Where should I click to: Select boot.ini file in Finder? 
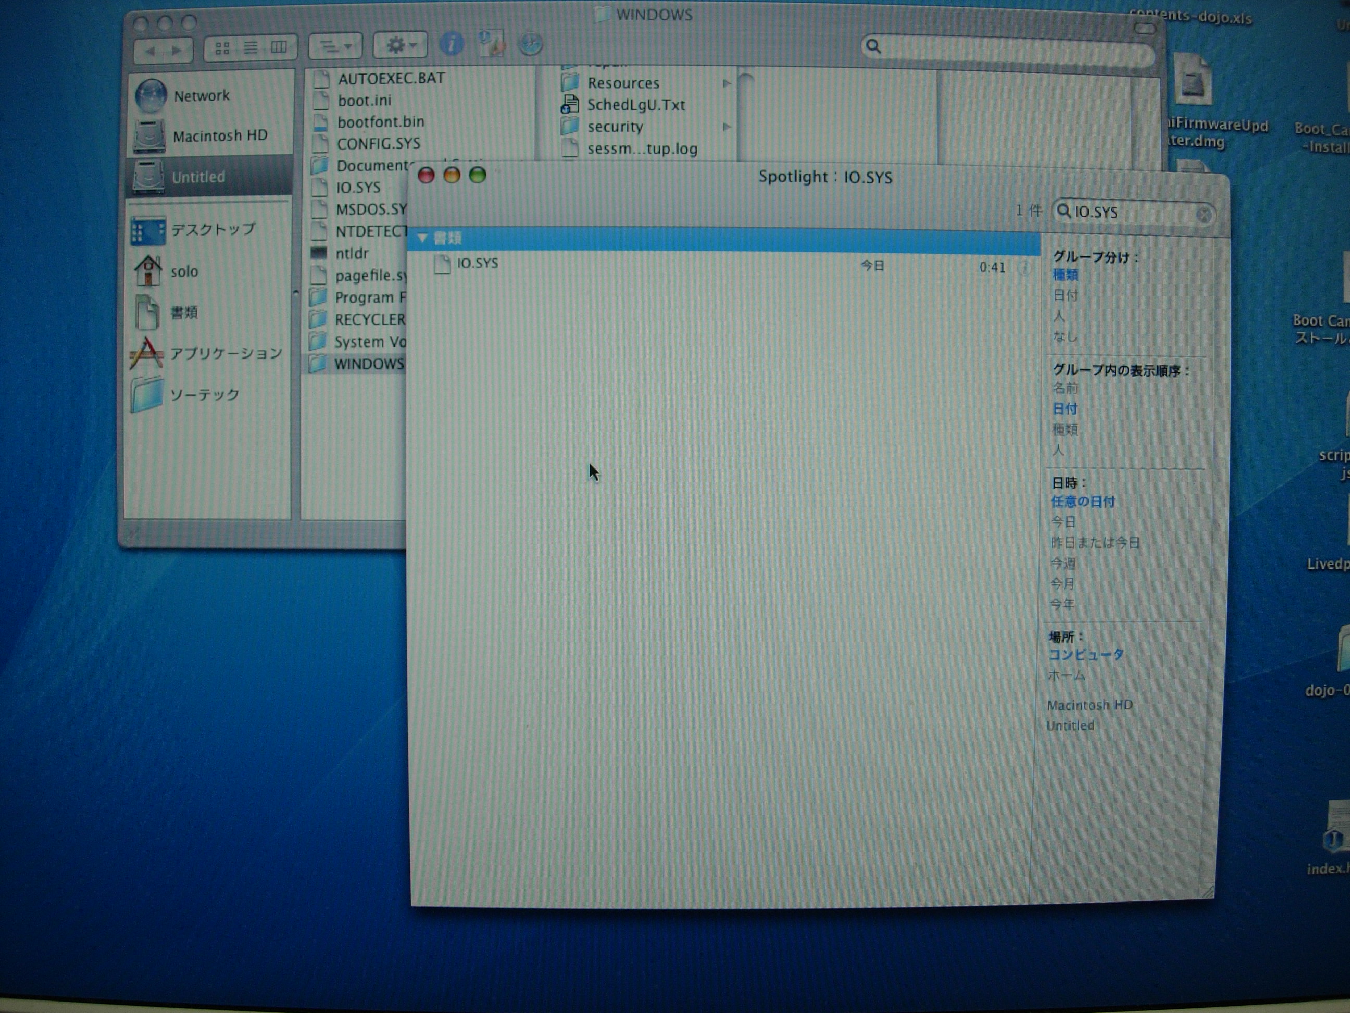365,101
